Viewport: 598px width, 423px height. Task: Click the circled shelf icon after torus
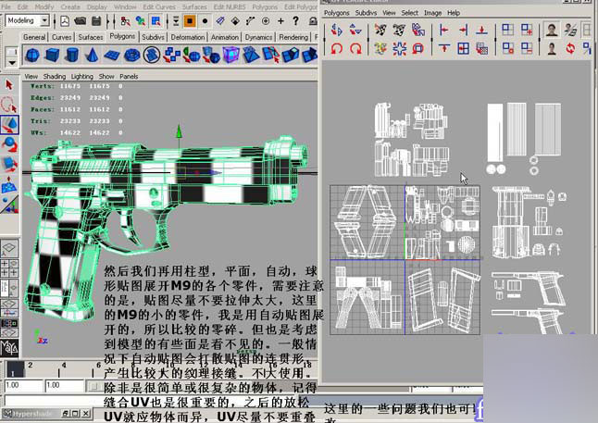[152, 56]
